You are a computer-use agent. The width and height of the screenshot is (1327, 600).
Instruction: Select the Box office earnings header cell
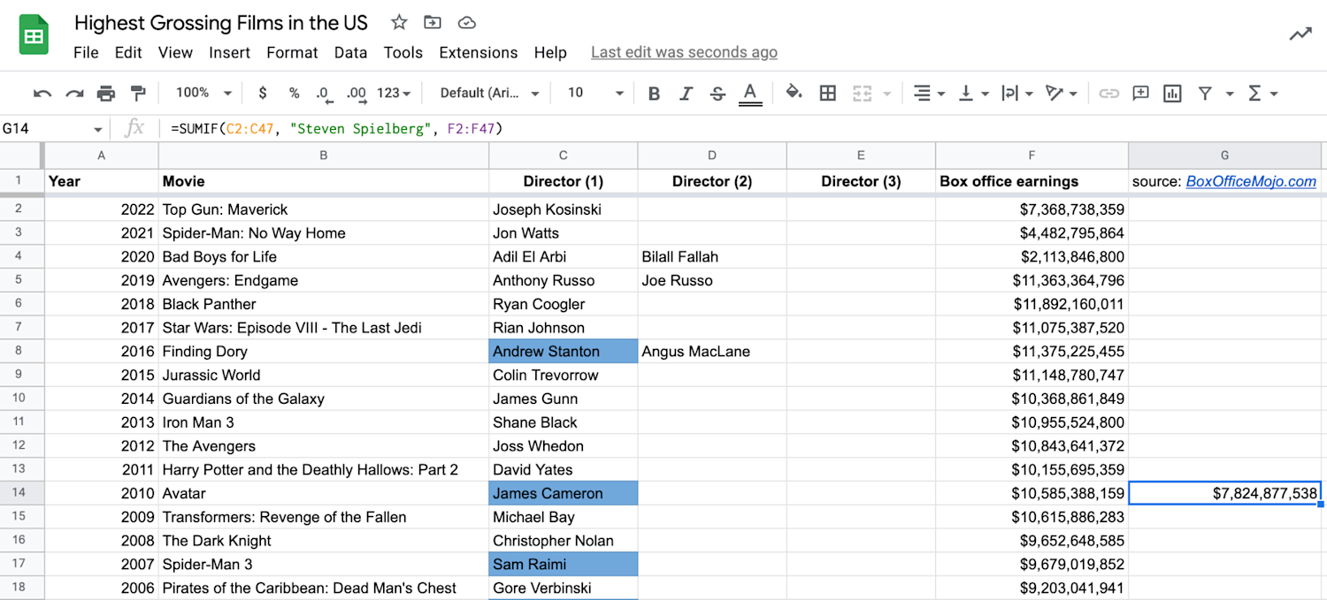(x=1032, y=181)
